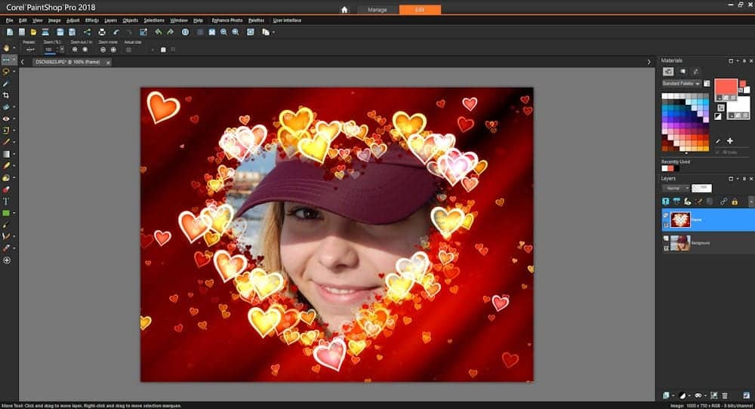Image resolution: width=755 pixels, height=409 pixels.
Task: Expand the Pan tool flyout arrow
Action: (x=14, y=48)
